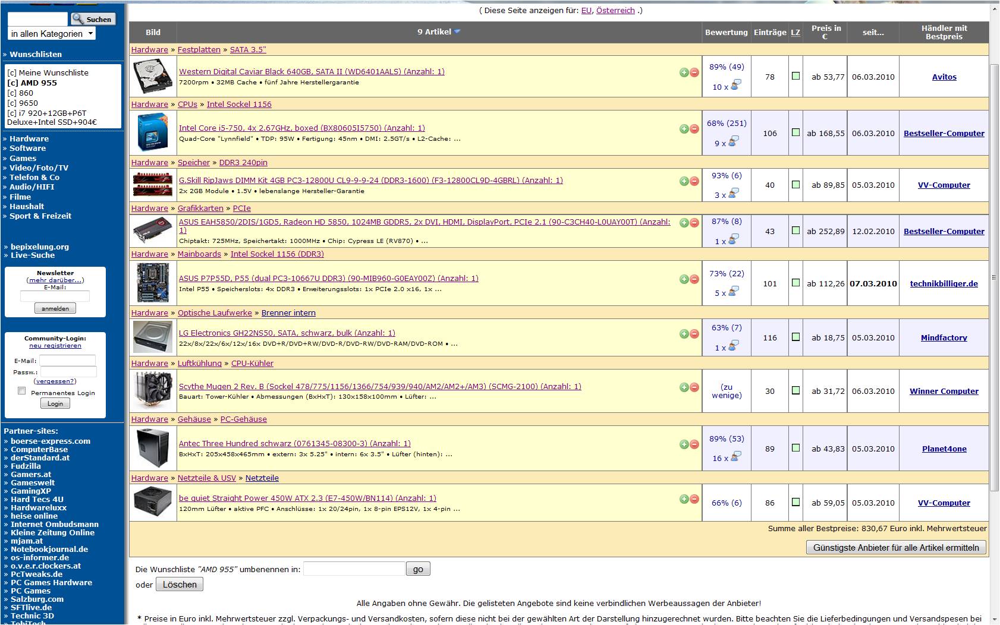Image resolution: width=1000 pixels, height=625 pixels.
Task: Open user reviews icon for Antec Three Hundred
Action: (736, 456)
